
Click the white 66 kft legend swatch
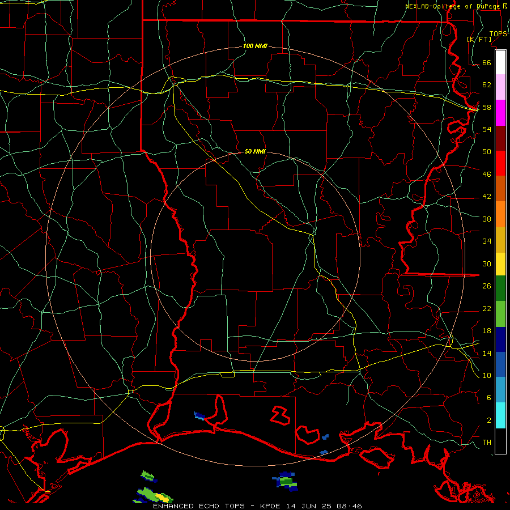coord(500,62)
